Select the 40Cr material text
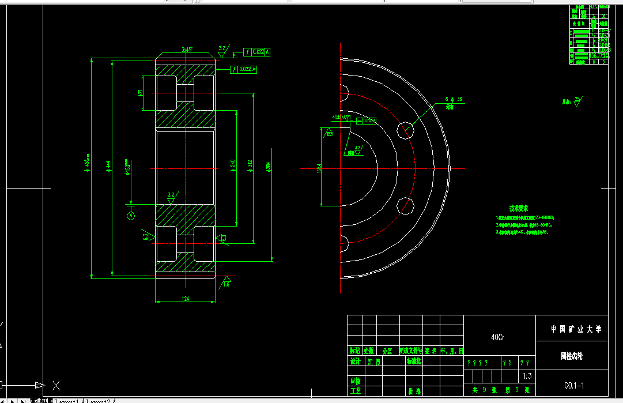623x403 pixels. tap(497, 337)
